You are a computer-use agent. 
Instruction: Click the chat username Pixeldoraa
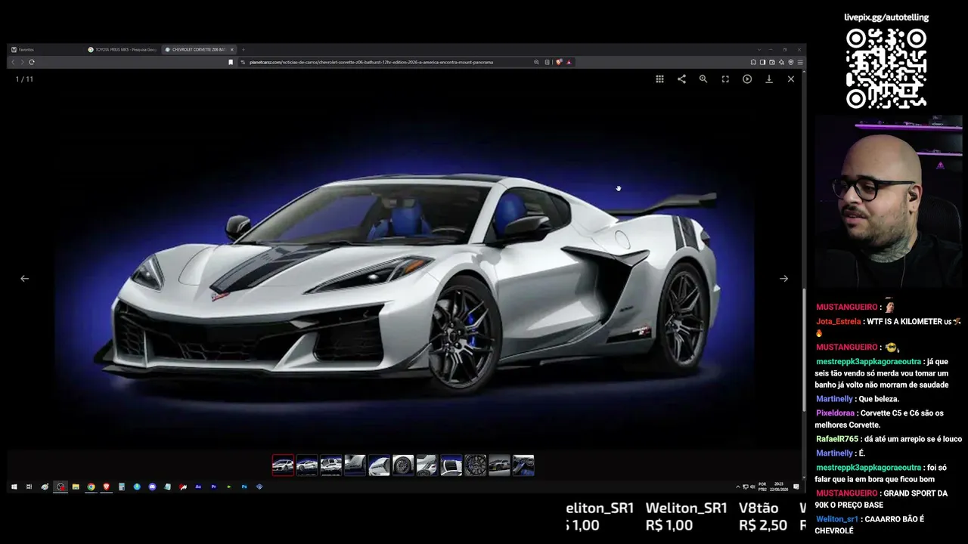[835, 413]
